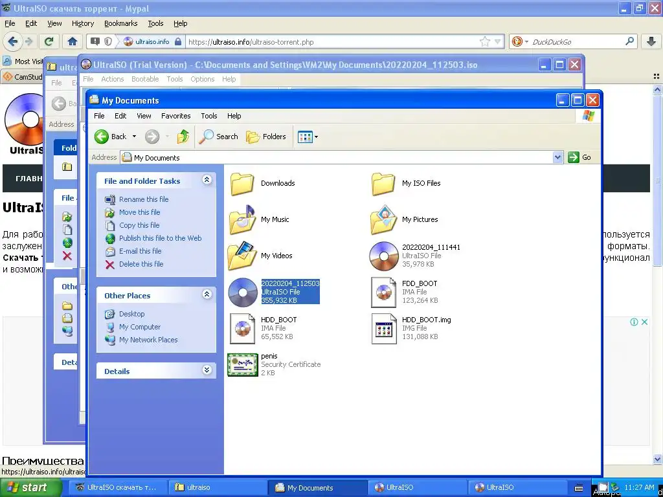
Task: Open the Bootable menu in UltraISO
Action: pyautogui.click(x=145, y=79)
